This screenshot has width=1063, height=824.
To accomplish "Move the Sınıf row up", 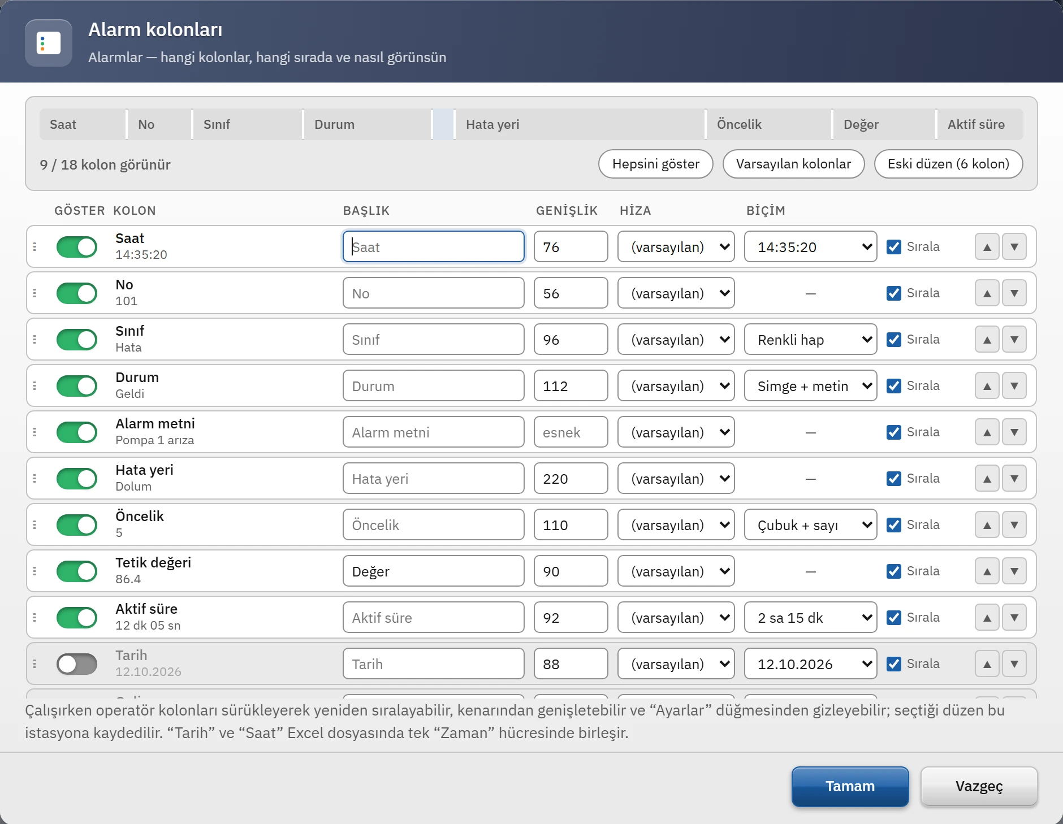I will click(987, 340).
